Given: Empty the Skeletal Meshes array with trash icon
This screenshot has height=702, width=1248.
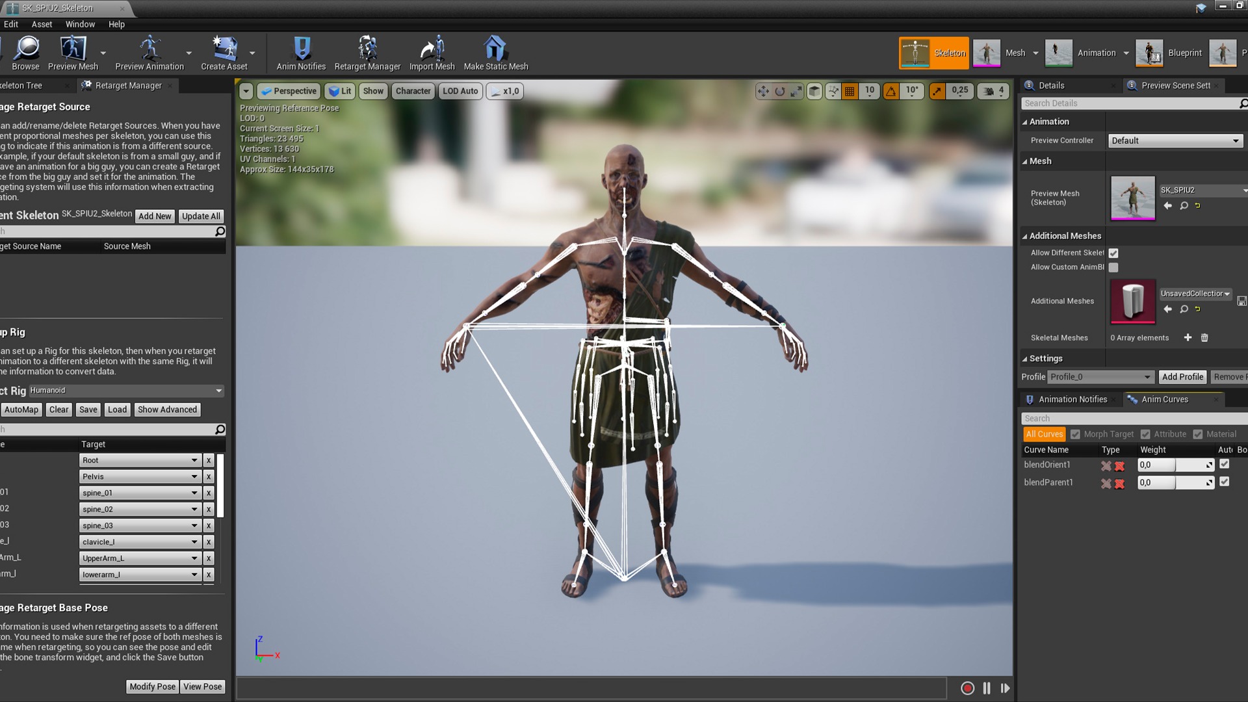Looking at the screenshot, I should coord(1204,337).
